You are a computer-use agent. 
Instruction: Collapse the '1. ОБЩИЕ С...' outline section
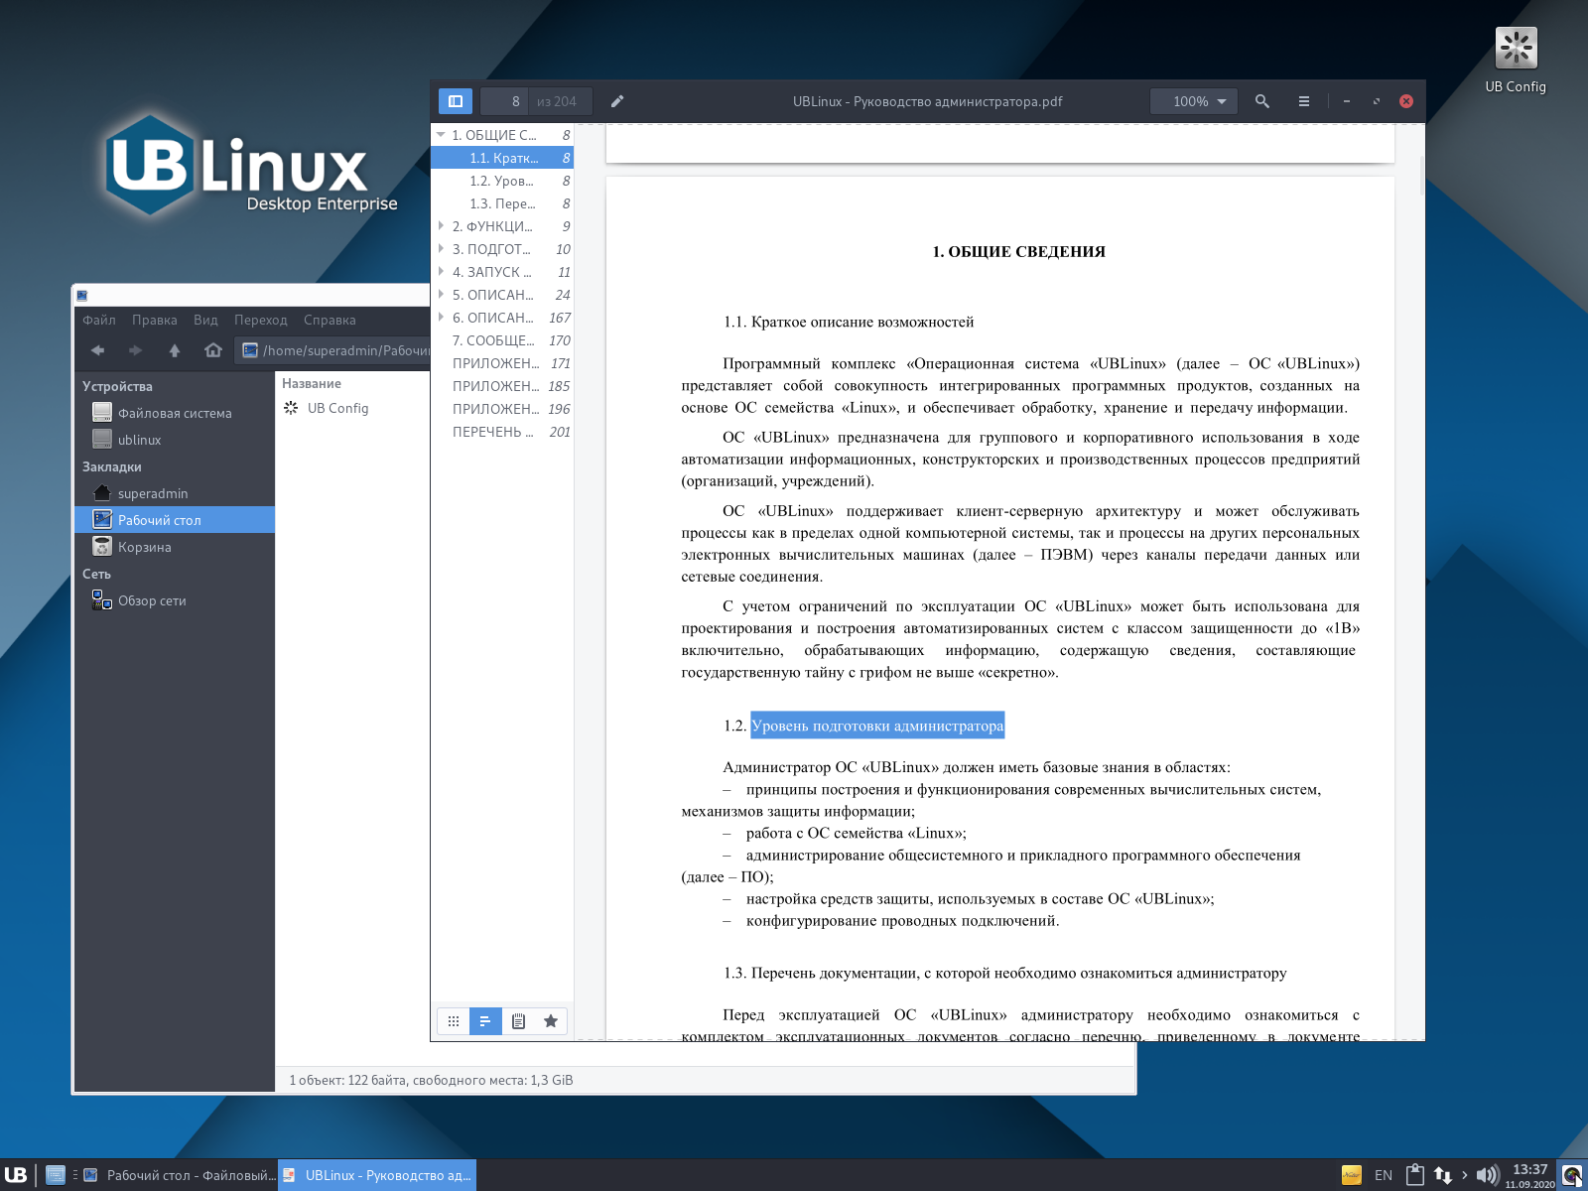click(441, 135)
